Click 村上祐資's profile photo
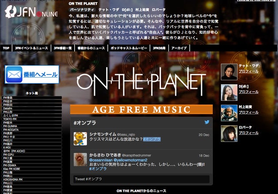278x194 pixels. [x=229, y=112]
